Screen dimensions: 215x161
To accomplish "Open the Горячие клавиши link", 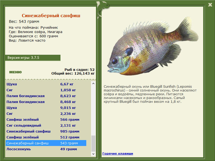I will (x=118, y=153).
